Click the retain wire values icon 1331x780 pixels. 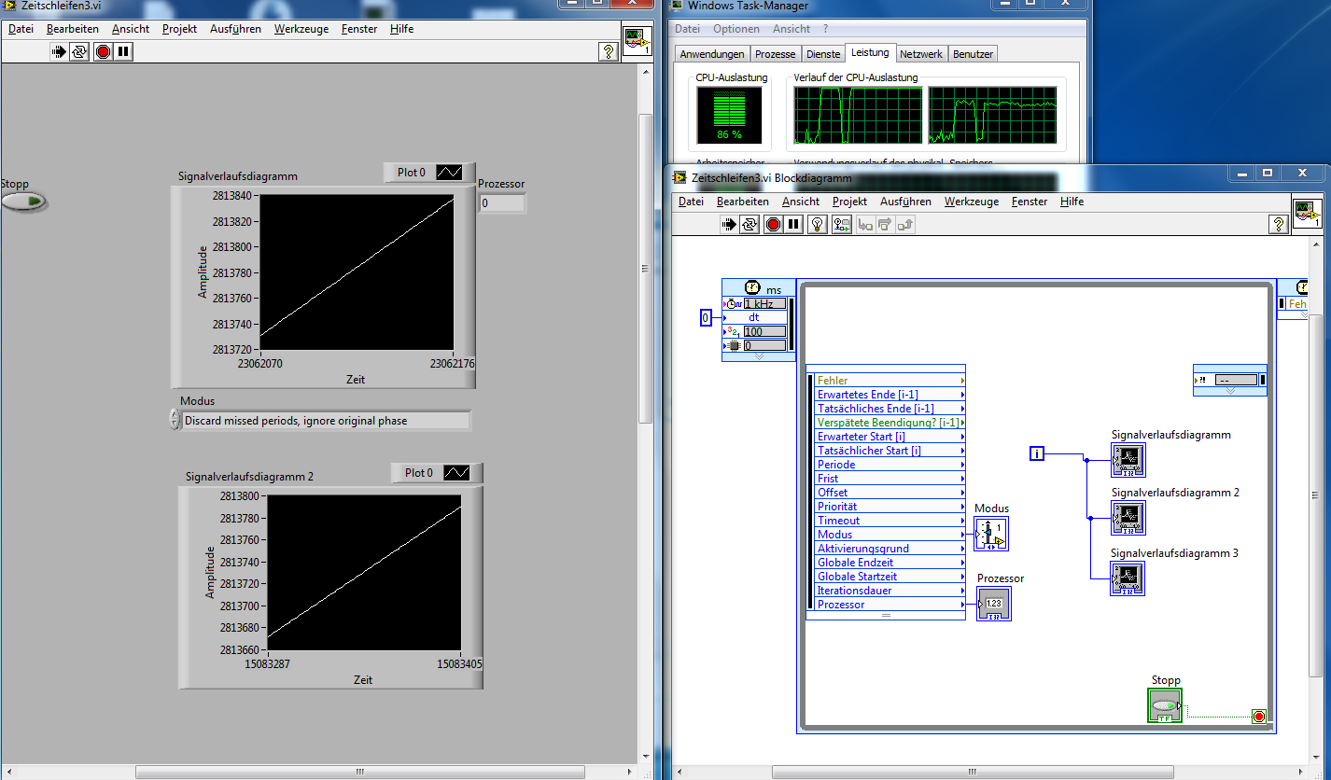pyautogui.click(x=842, y=224)
